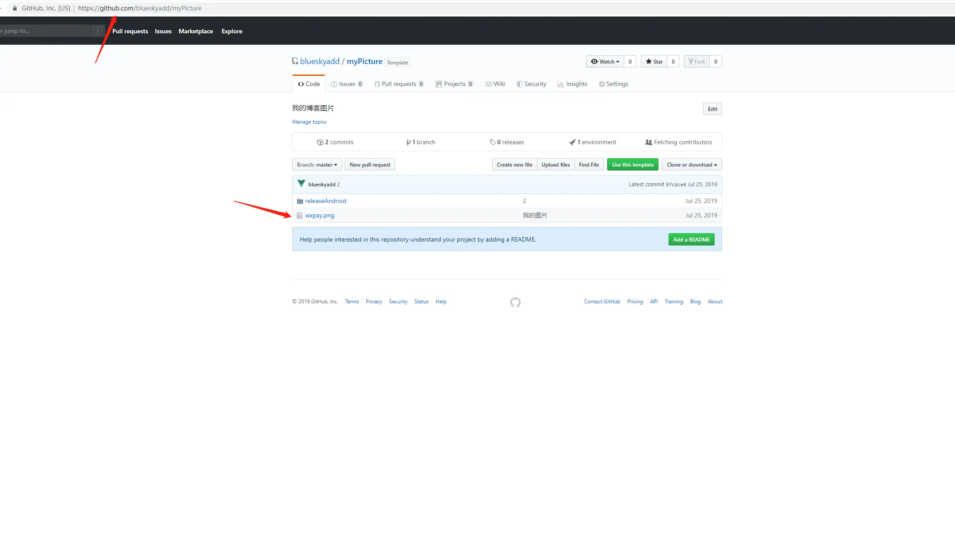Screen dimensions: 955x551
Task: Click the slash shortcut icon in search box
Action: click(97, 31)
